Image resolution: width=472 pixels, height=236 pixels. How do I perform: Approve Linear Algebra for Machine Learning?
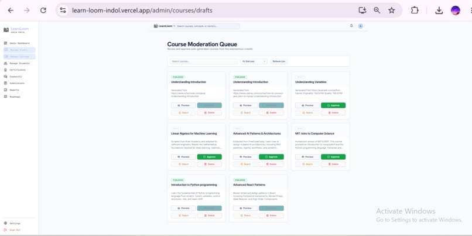210,157
